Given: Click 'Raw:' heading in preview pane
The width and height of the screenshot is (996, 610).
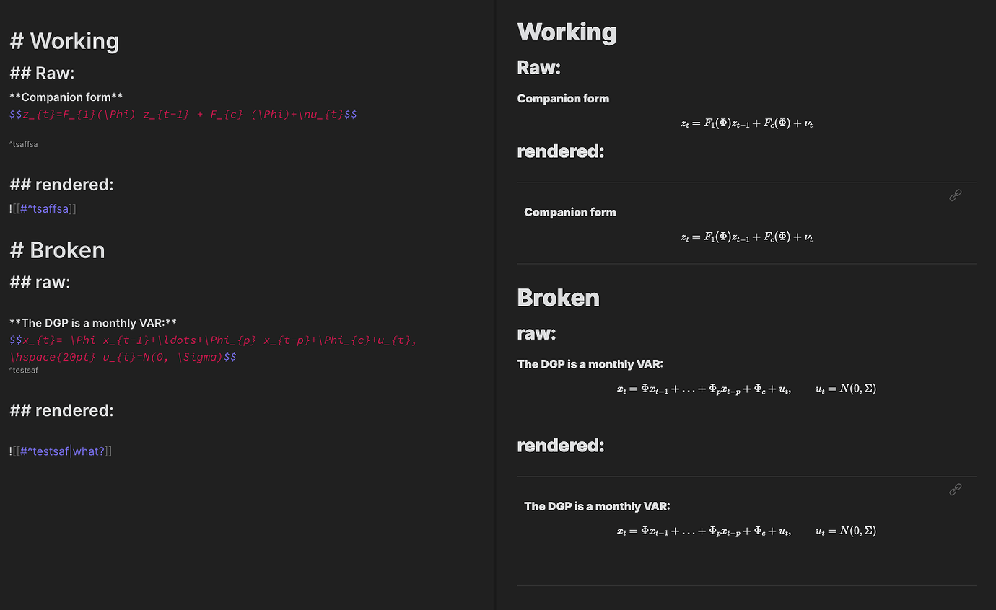Looking at the screenshot, I should (x=539, y=68).
